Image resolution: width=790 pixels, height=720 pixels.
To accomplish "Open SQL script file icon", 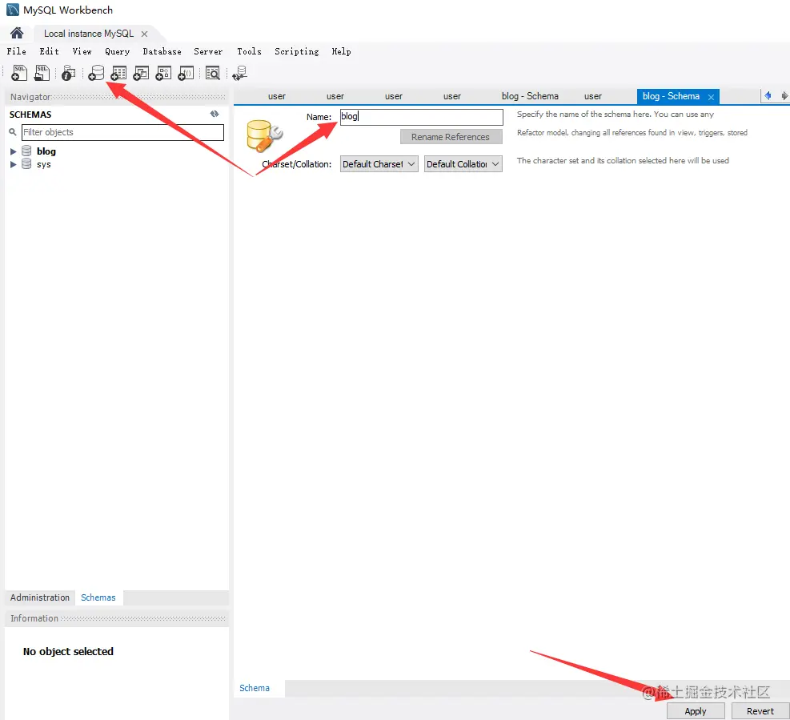I will [42, 73].
